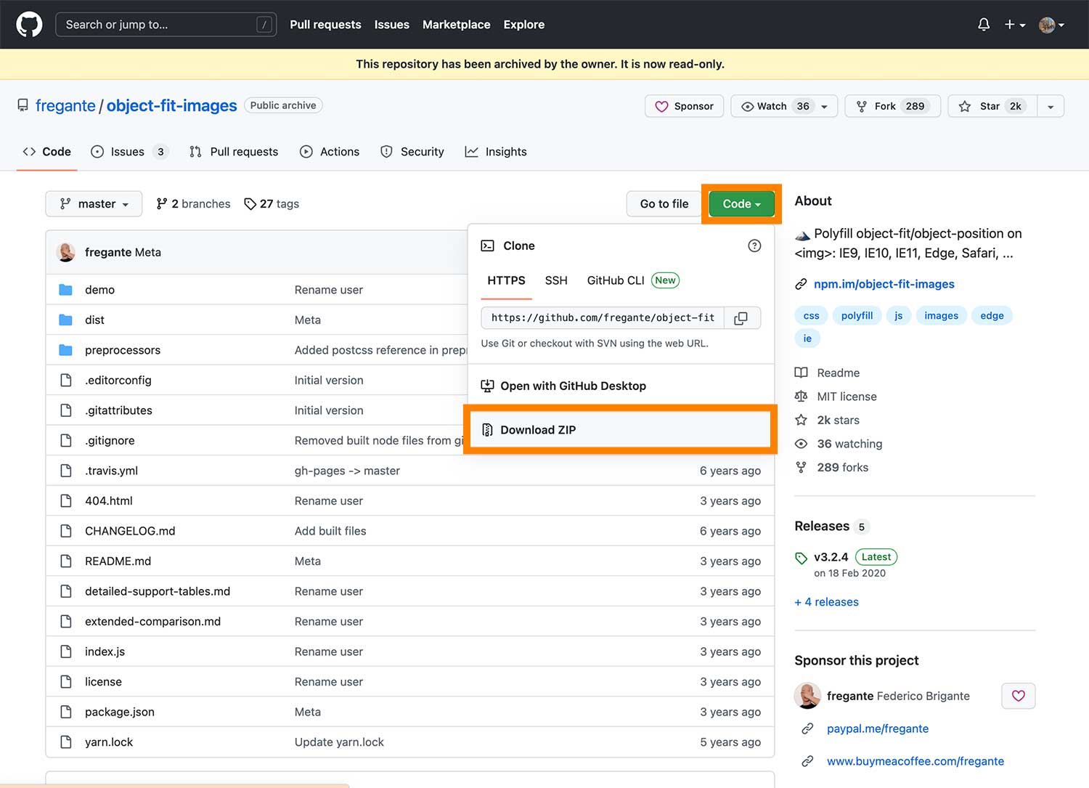Select the Insights tab
The width and height of the screenshot is (1089, 788).
tap(496, 152)
